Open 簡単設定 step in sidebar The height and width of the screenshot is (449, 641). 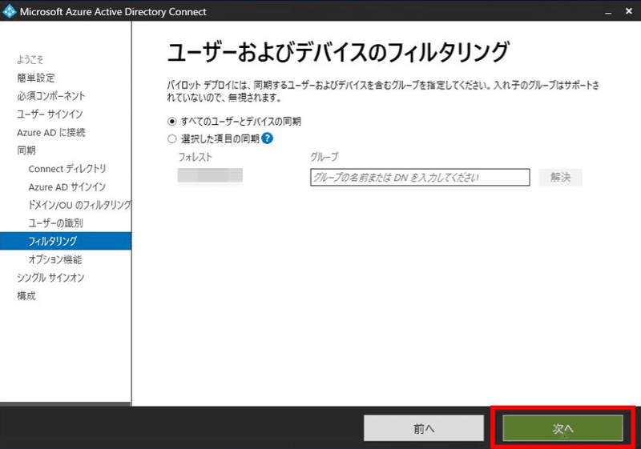(35, 78)
